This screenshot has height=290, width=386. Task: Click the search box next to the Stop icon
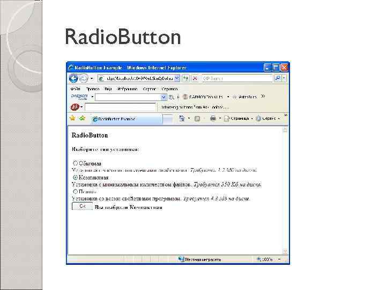click(237, 78)
